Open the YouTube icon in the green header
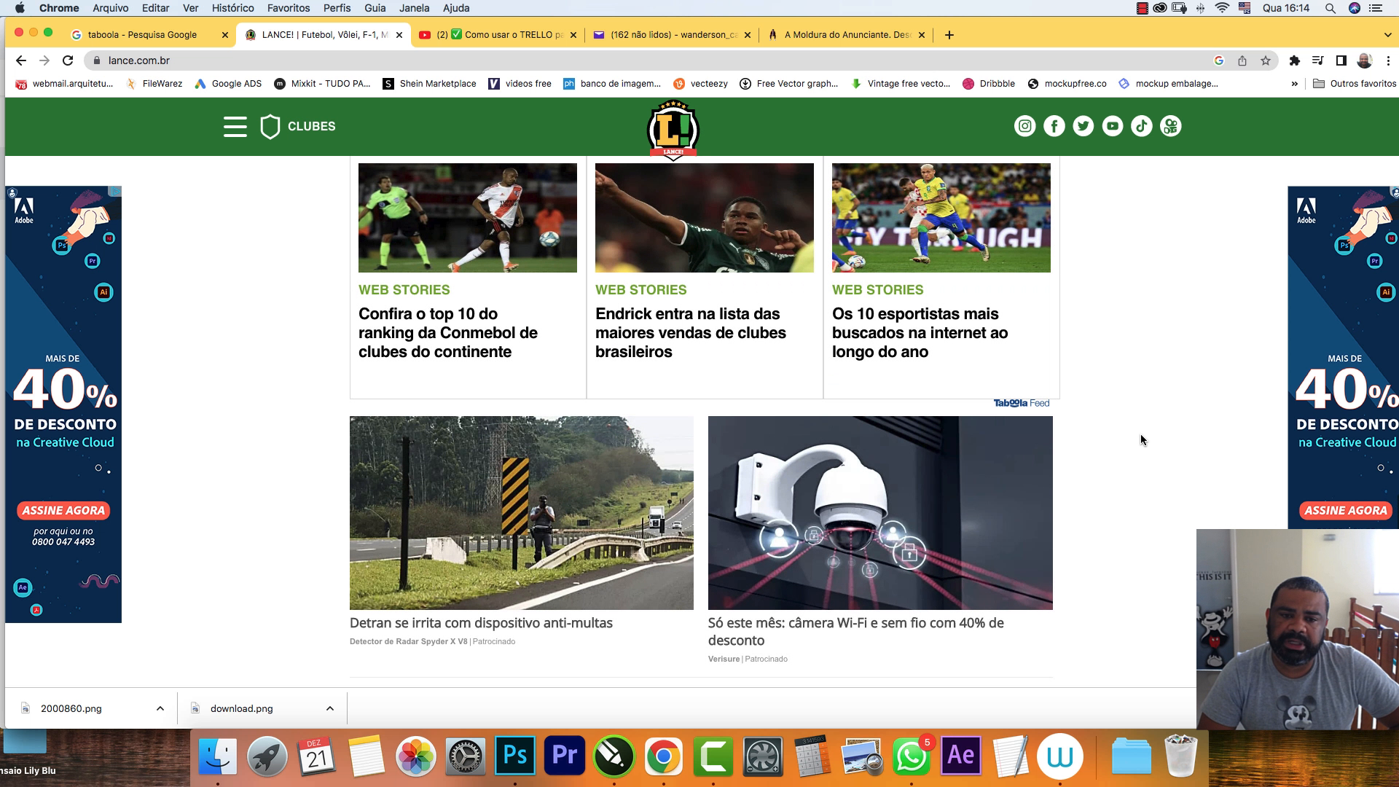This screenshot has width=1399, height=787. (x=1113, y=125)
